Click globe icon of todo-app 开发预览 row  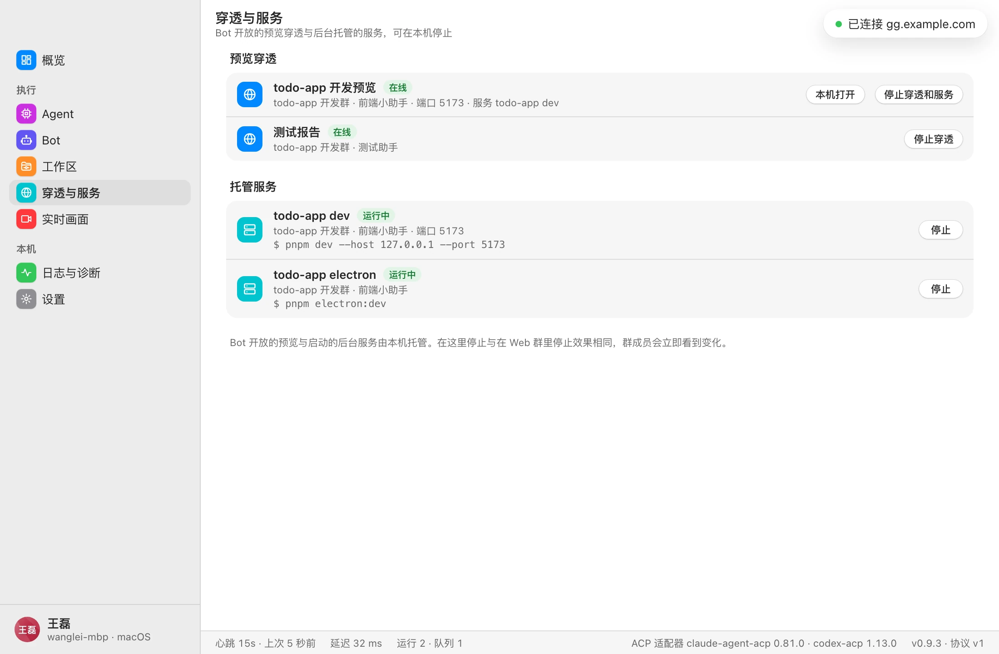tap(250, 94)
